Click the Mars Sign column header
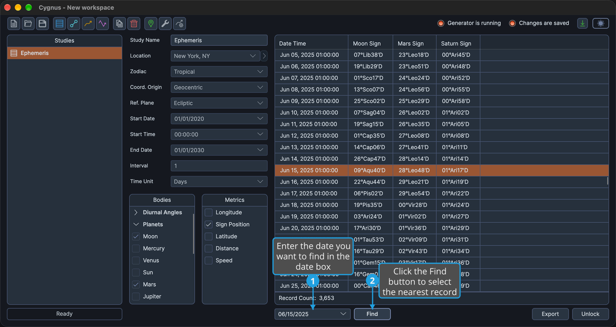Image resolution: width=616 pixels, height=327 pixels. [415, 43]
